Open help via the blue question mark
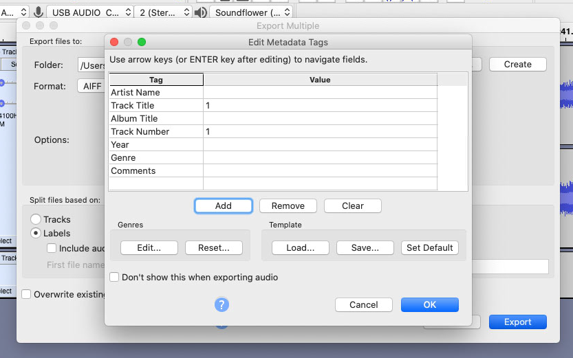This screenshot has height=358, width=573. point(221,304)
